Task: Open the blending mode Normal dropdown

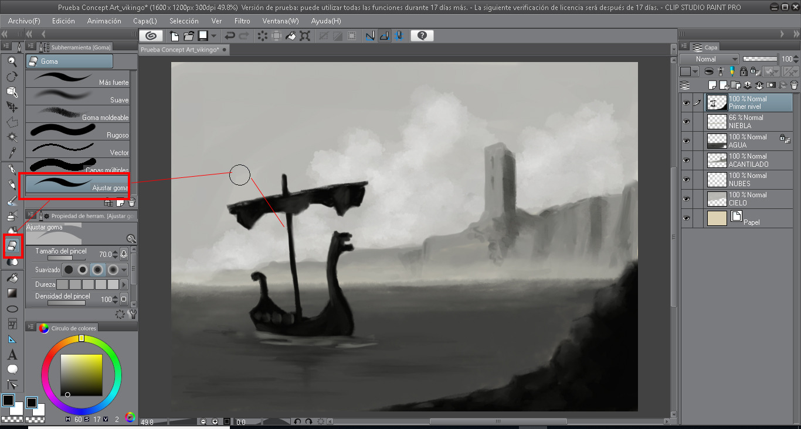Action: click(x=710, y=59)
